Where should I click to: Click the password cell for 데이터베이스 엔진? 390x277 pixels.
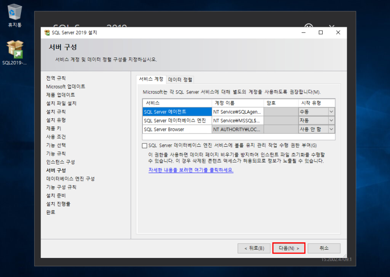point(281,120)
